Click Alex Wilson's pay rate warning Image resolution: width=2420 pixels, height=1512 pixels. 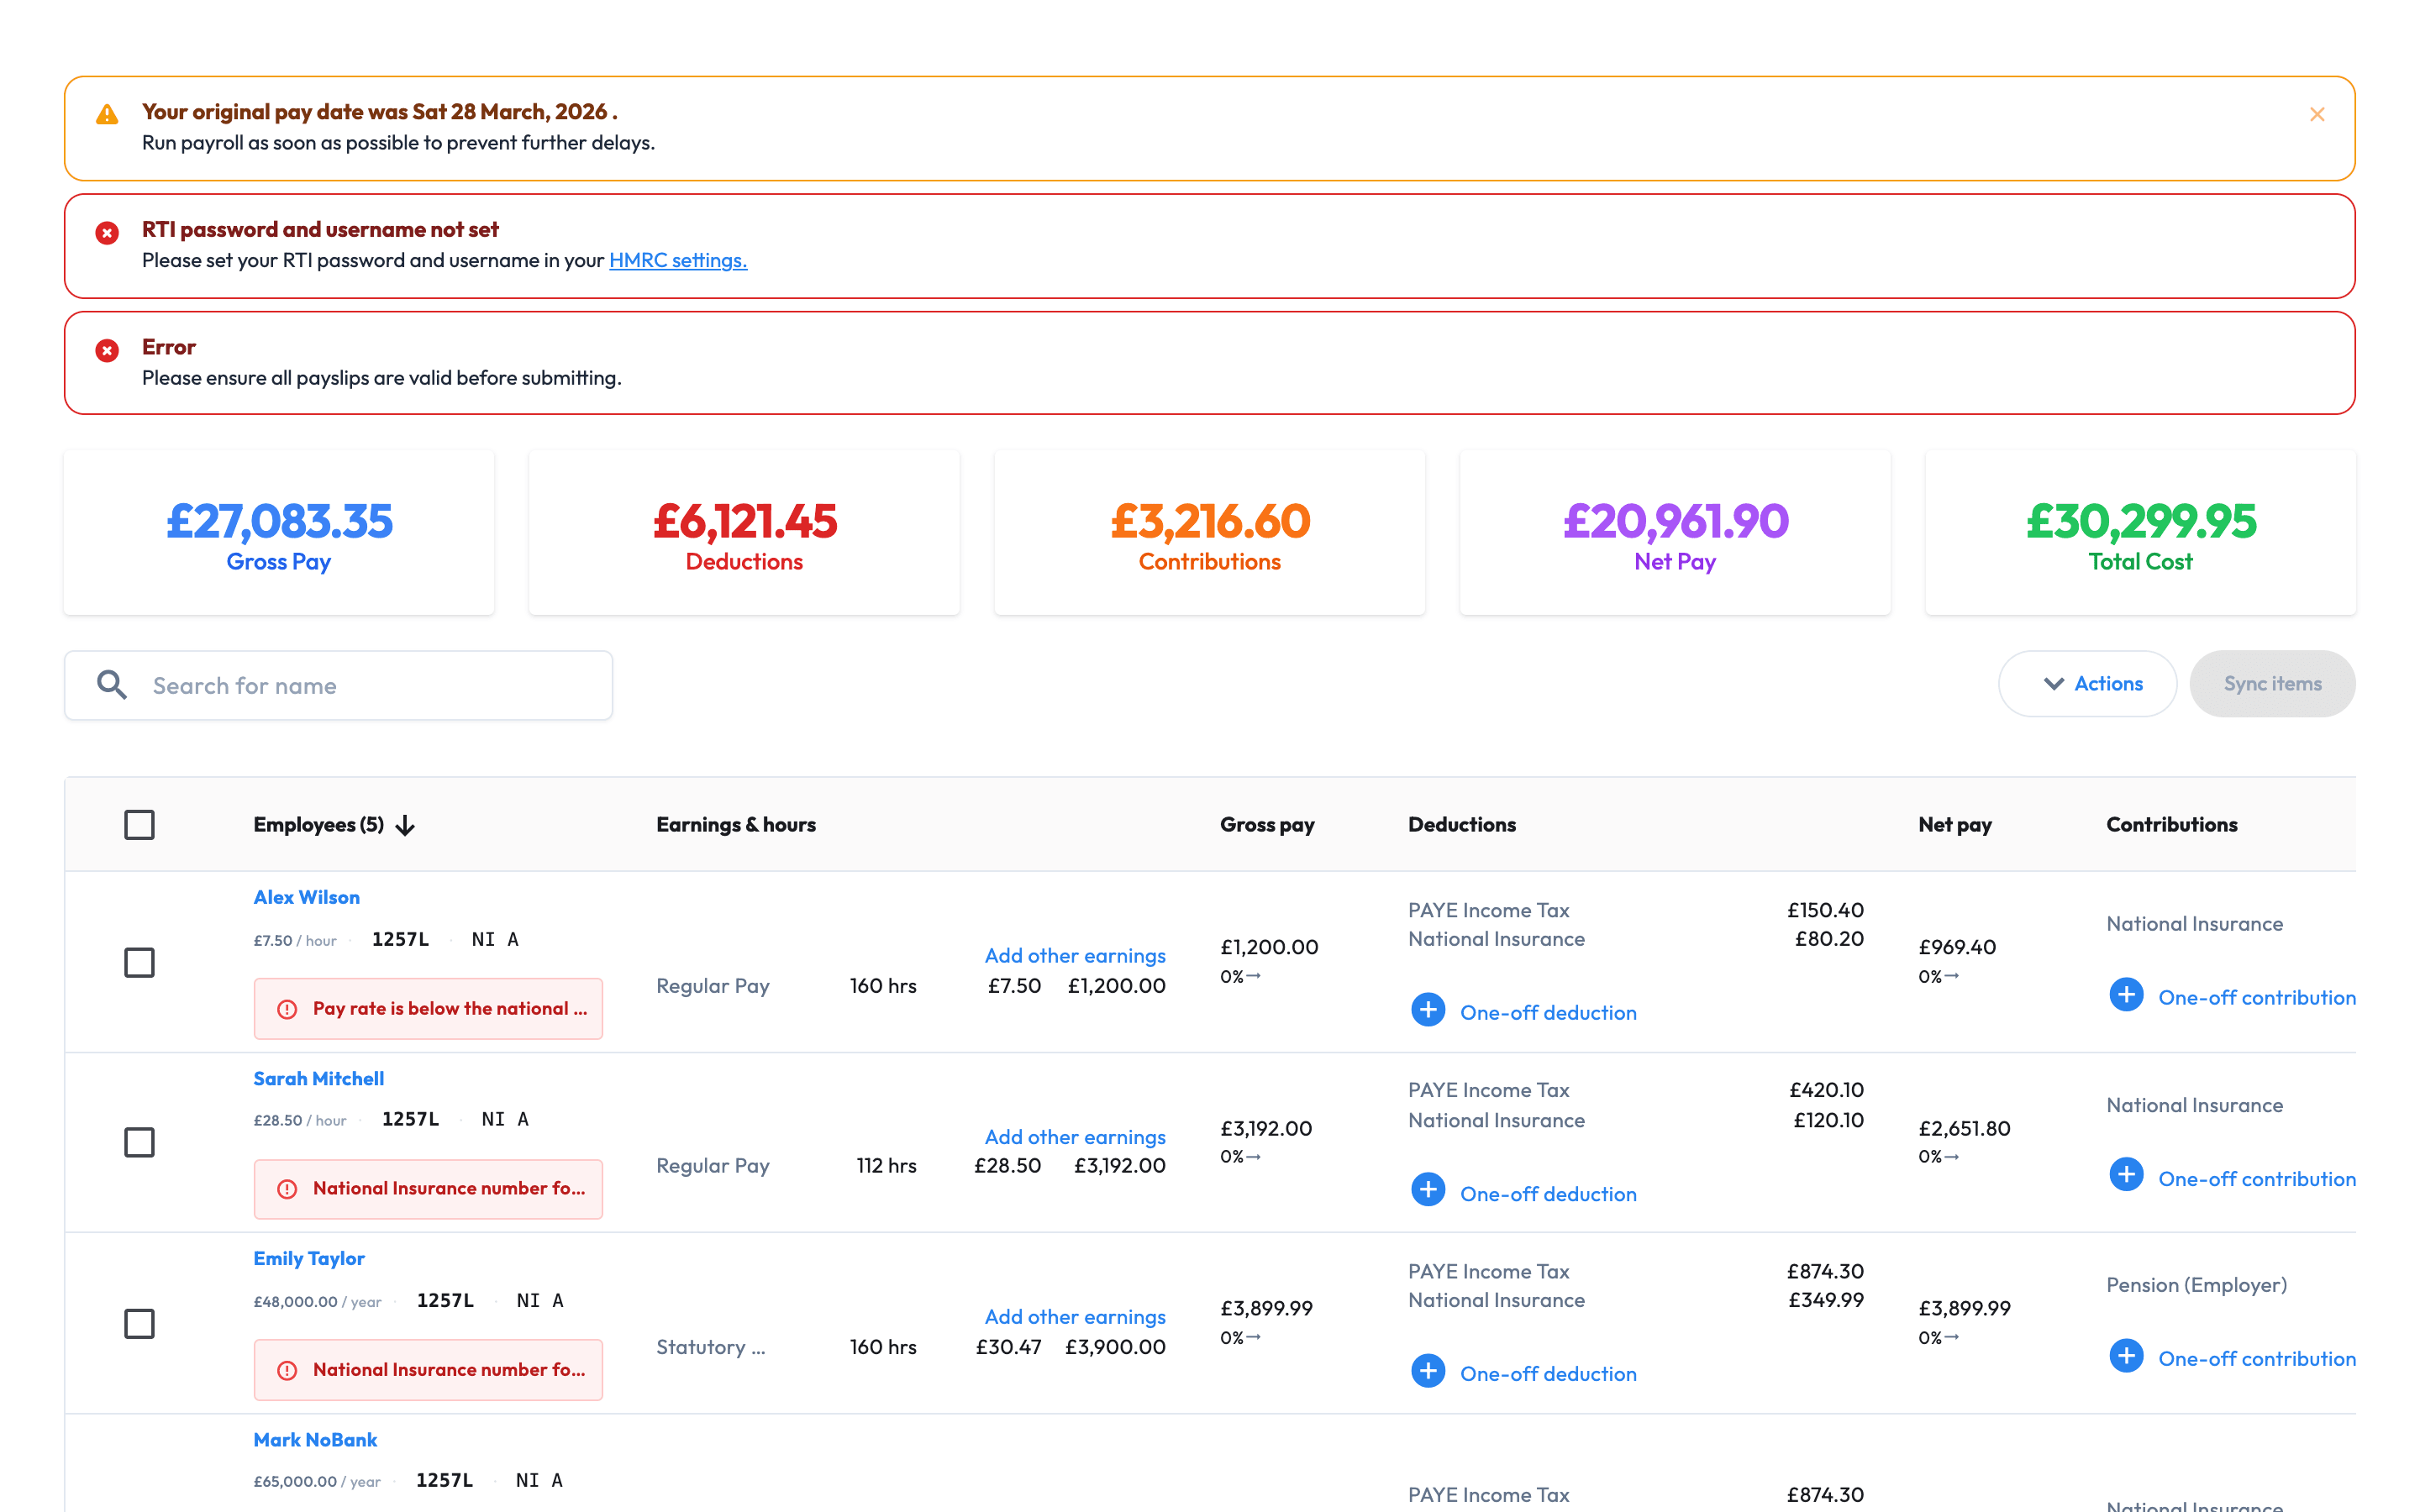point(428,1008)
